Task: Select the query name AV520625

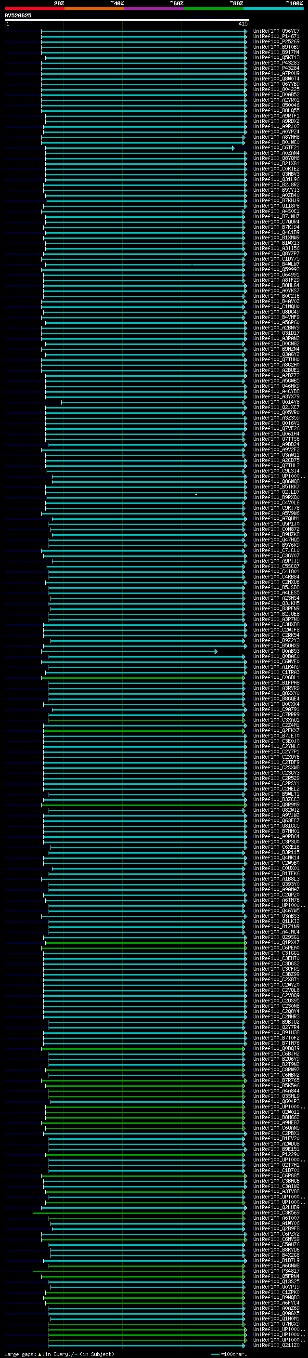Action: click(x=18, y=16)
